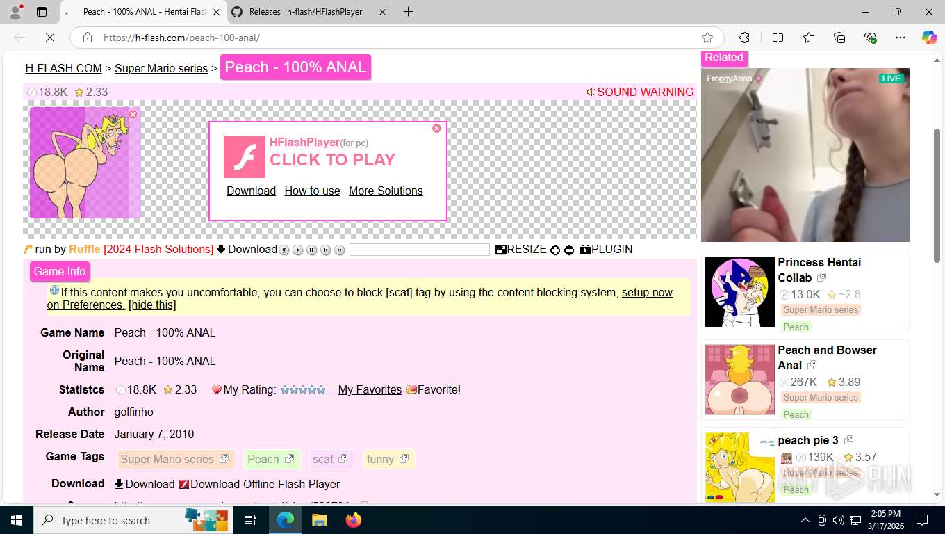Increase player size with plus icon

[x=555, y=250]
